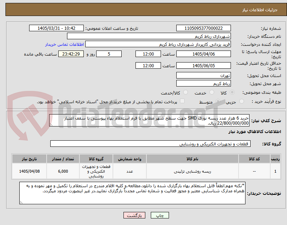The height and width of the screenshot is (225, 287).
Task: Click the quantity cell 6,000
Action: tap(63, 171)
